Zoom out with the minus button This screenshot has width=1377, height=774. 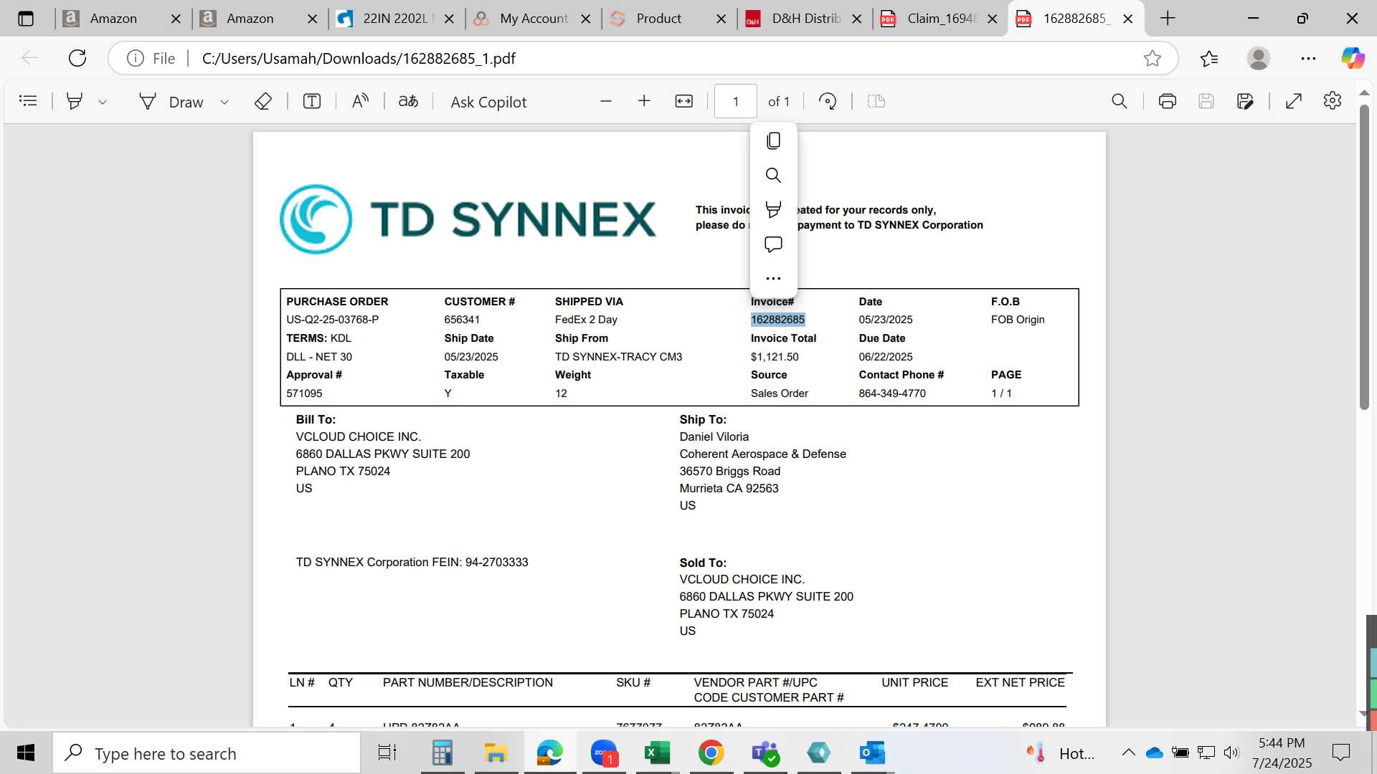point(606,101)
